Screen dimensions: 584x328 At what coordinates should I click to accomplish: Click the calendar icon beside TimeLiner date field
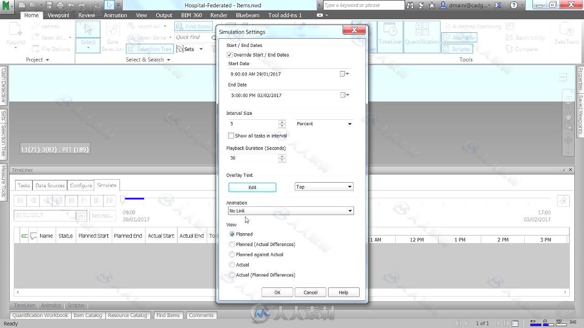coord(80,215)
